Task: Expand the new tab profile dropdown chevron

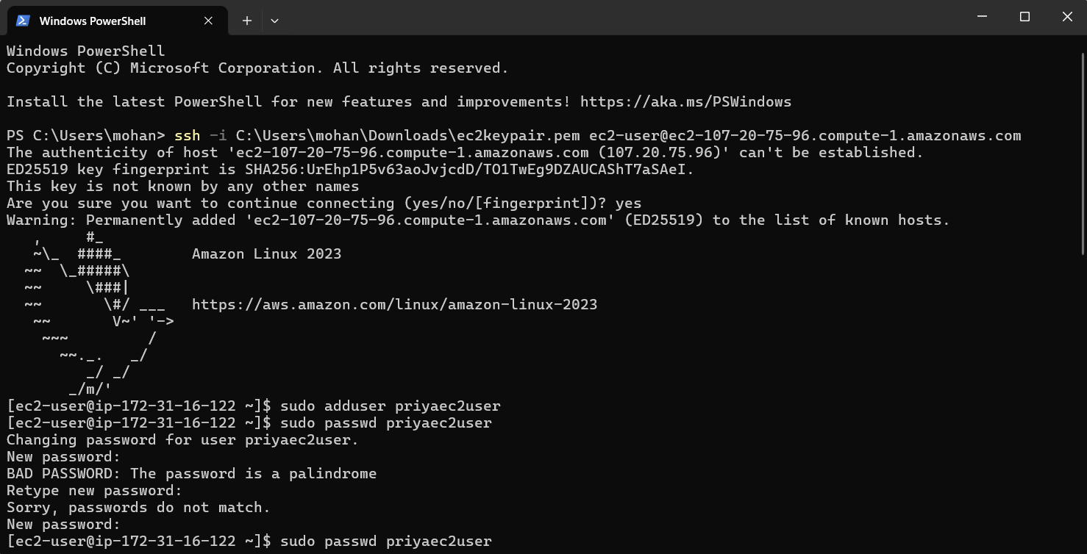Action: point(274,21)
